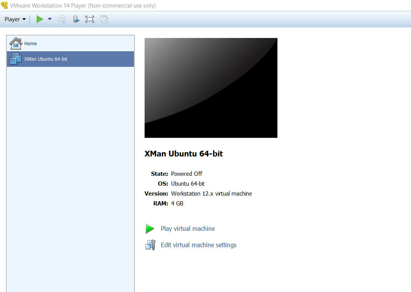Screen dimensions: 411x292
Task: Expand the power options dropdown arrow
Action: tap(50, 19)
